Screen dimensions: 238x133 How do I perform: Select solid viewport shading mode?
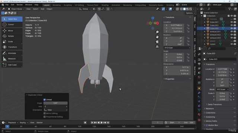click(x=184, y=9)
